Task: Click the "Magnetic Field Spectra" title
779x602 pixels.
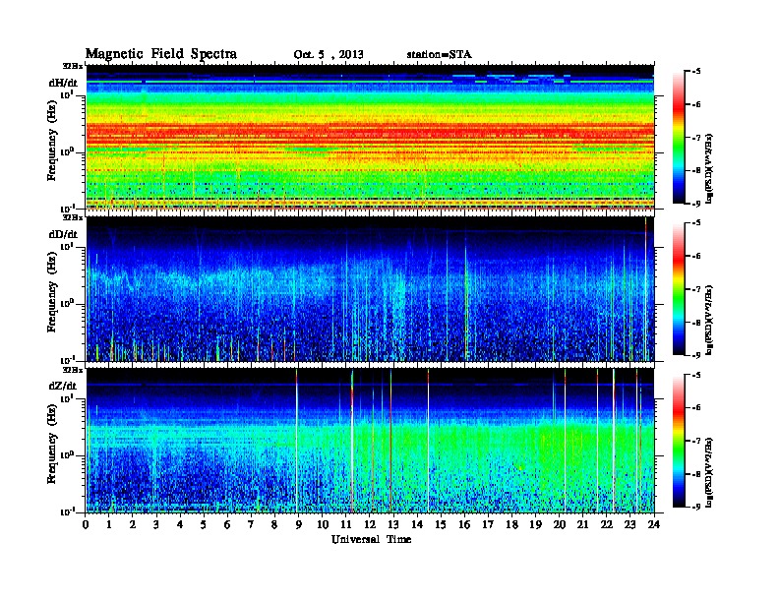Action: point(161,54)
